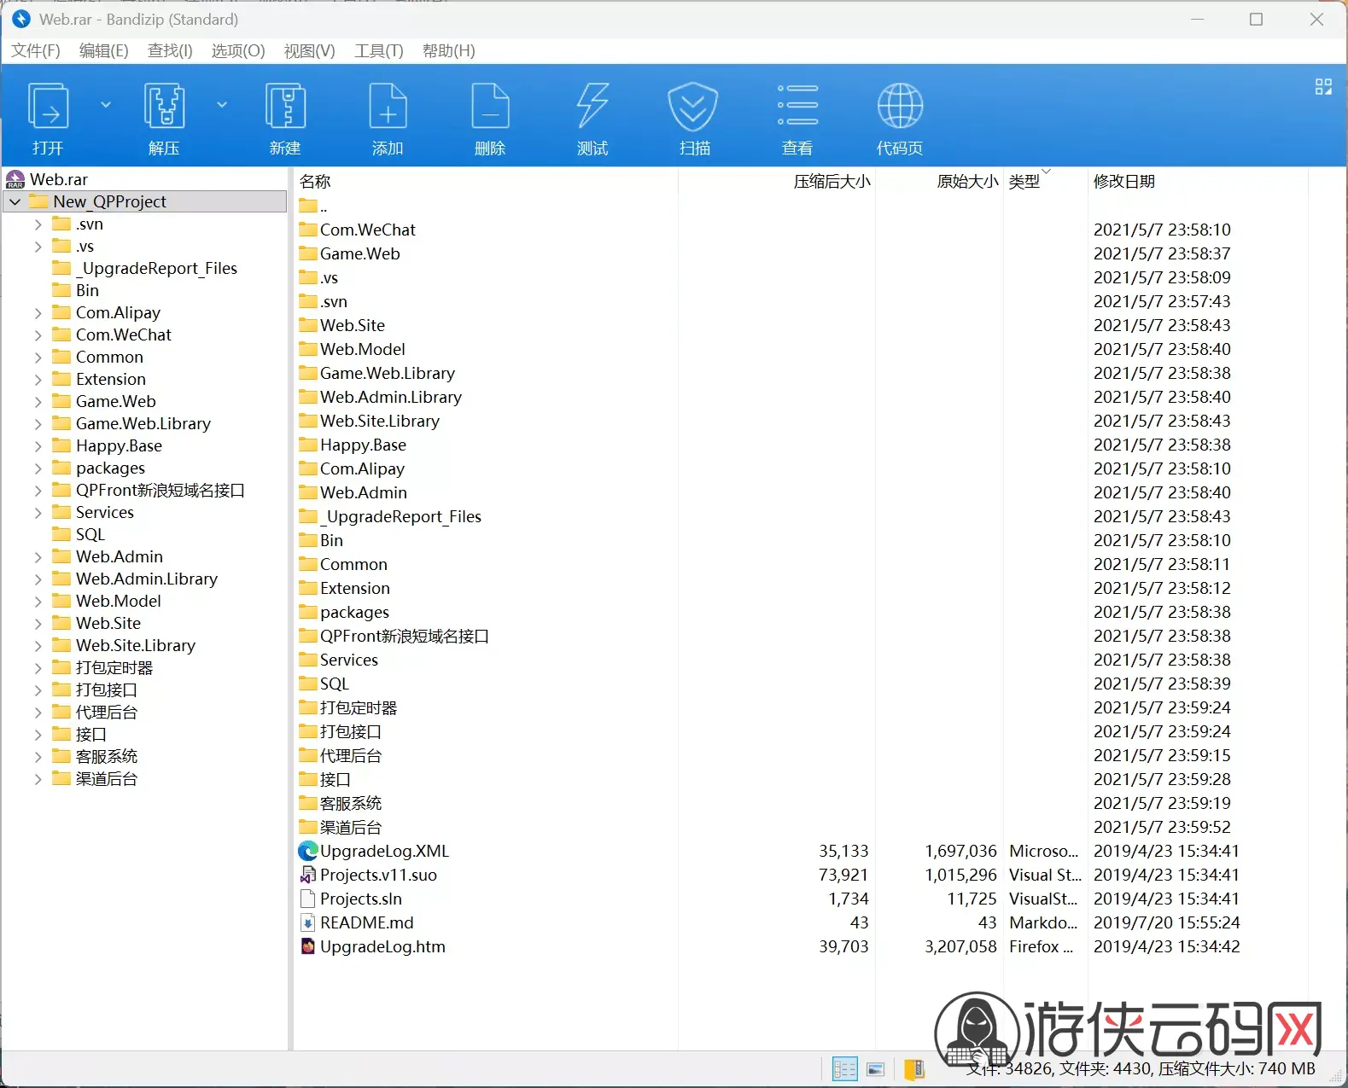This screenshot has width=1348, height=1088.
Task: Run the archive Test (测试) tool
Action: pos(592,119)
